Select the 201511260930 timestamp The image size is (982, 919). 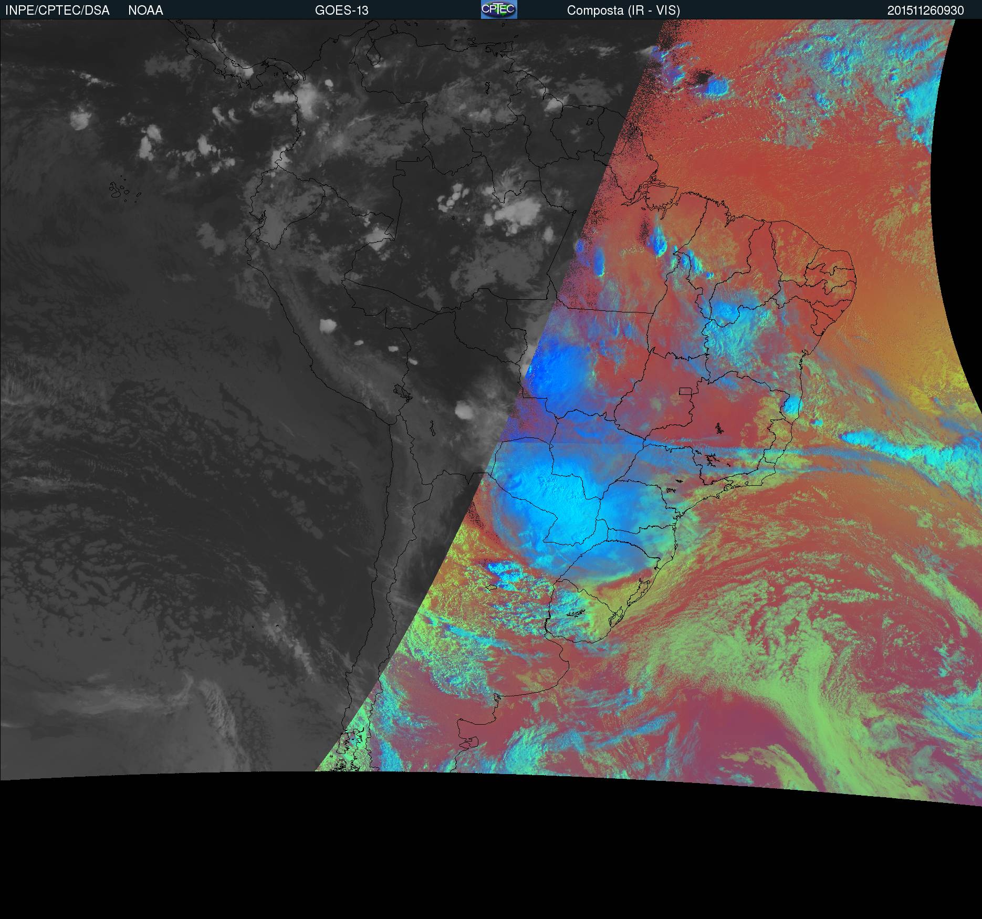click(x=926, y=11)
